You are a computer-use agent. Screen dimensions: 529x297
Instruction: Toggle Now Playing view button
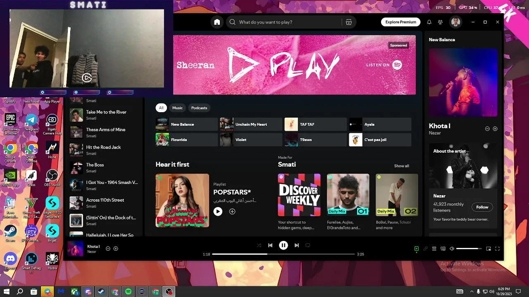pos(417,249)
